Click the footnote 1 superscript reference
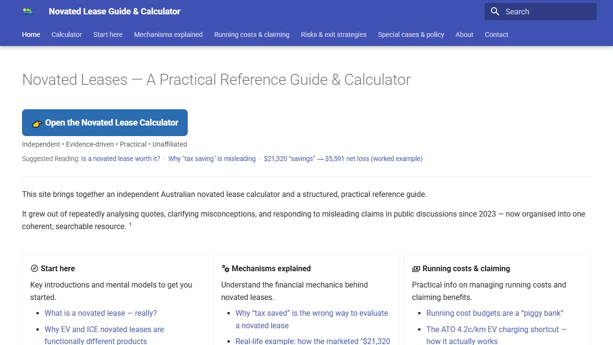Image resolution: width=613 pixels, height=345 pixels. 130,223
